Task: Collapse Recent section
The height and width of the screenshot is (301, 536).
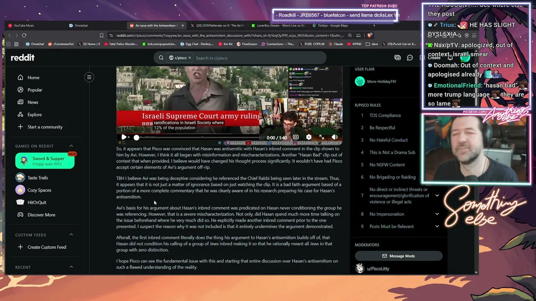Action: pyautogui.click(x=71, y=267)
